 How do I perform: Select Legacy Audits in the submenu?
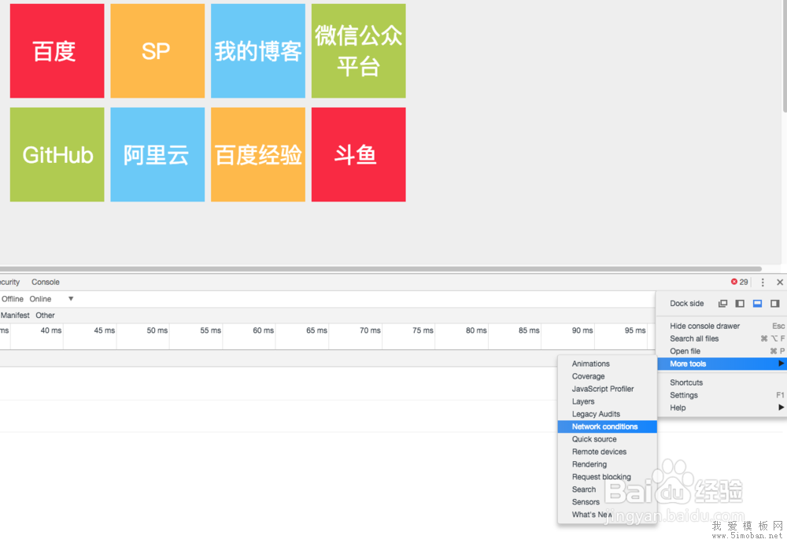(608, 414)
